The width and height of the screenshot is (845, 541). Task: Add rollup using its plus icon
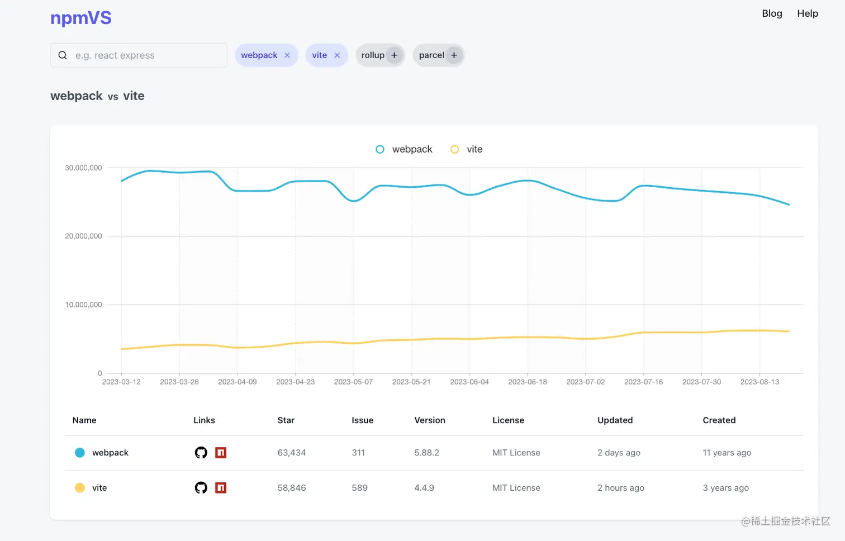395,55
